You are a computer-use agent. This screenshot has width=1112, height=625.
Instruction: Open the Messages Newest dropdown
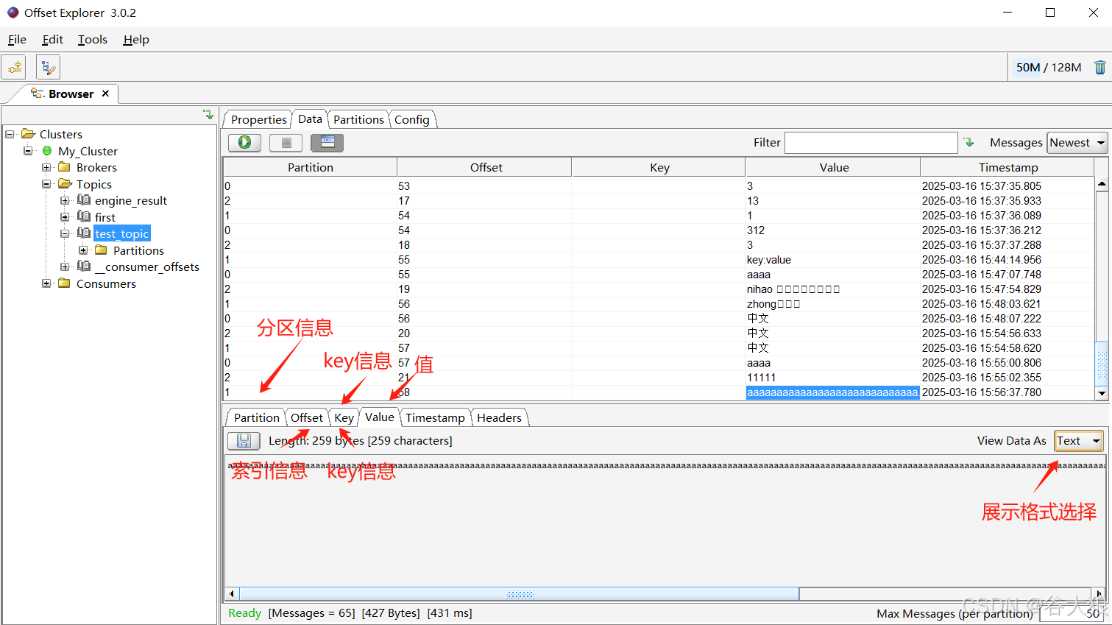pyautogui.click(x=1077, y=143)
